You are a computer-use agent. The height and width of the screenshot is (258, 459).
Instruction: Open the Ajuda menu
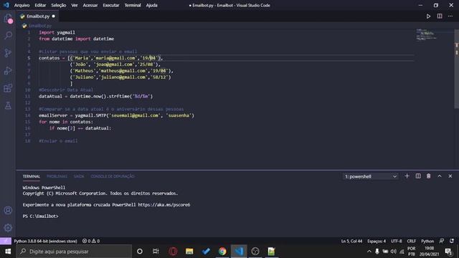click(x=151, y=5)
